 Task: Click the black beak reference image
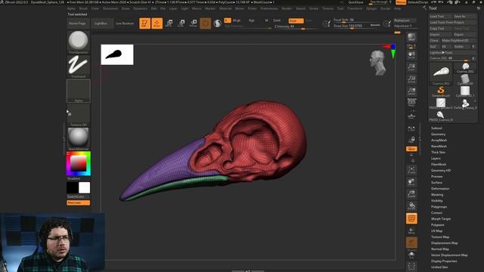(117, 54)
